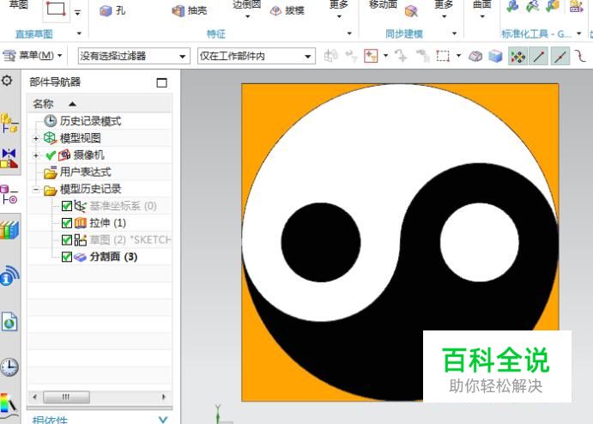Image resolution: width=593 pixels, height=424 pixels.
Task: Open the 仅在工作部件内 scope dropdown
Action: click(256, 57)
